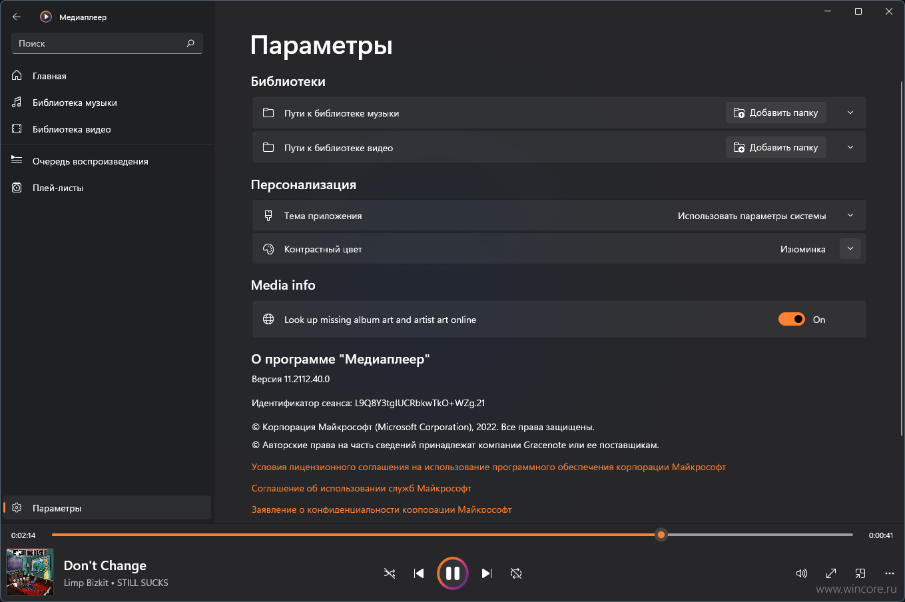
Task: Click the globe icon in Media info
Action: 268,319
